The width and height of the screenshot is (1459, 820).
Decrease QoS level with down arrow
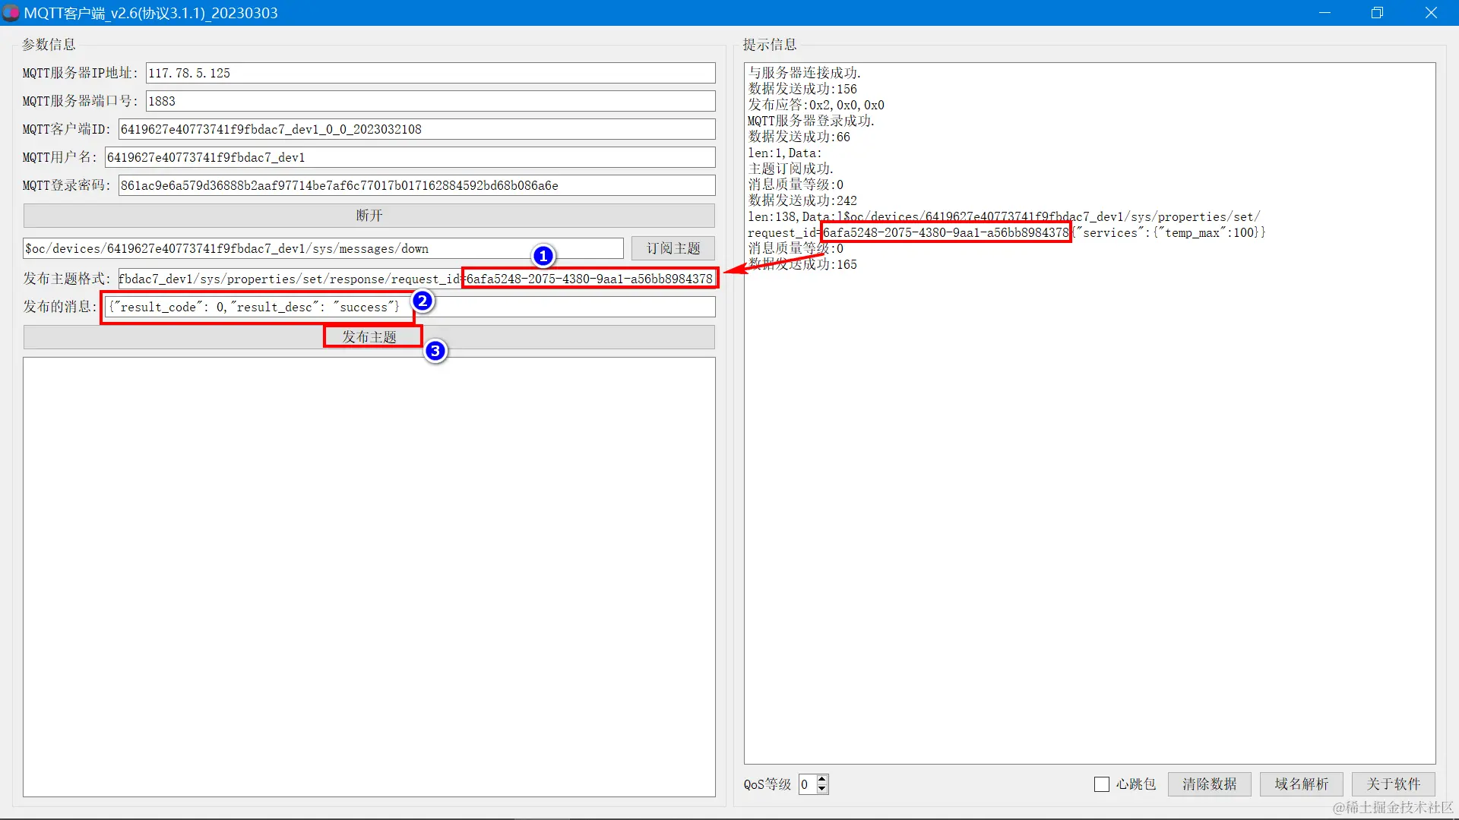coord(822,790)
